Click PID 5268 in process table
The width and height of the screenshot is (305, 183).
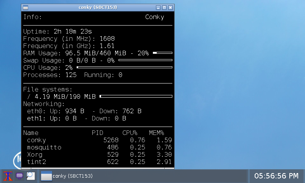click(x=111, y=140)
